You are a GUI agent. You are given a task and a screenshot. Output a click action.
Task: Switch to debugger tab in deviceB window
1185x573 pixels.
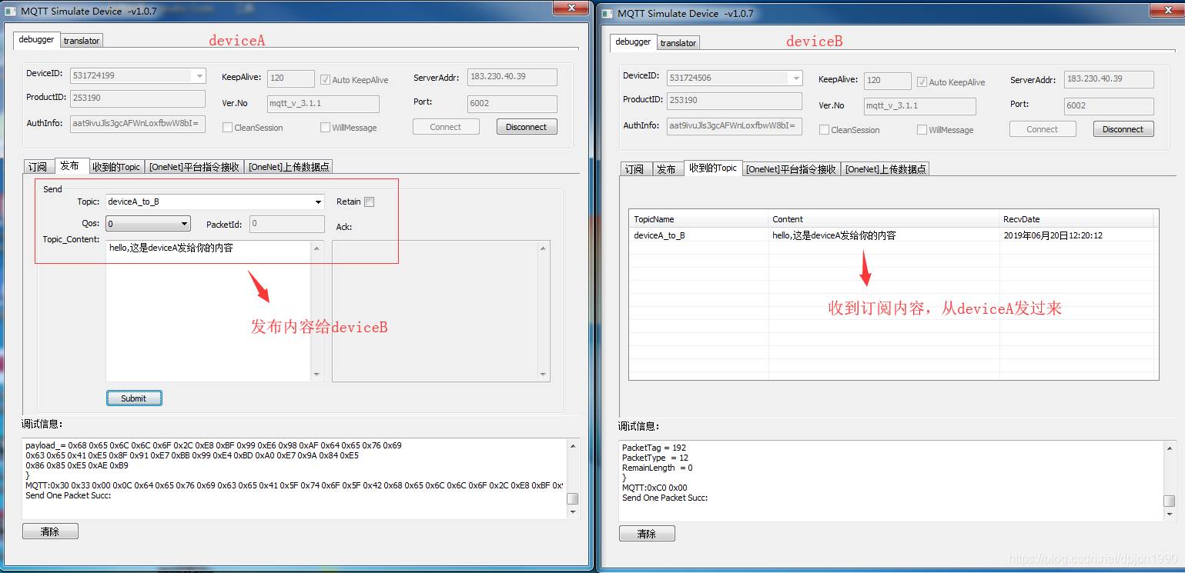[633, 42]
